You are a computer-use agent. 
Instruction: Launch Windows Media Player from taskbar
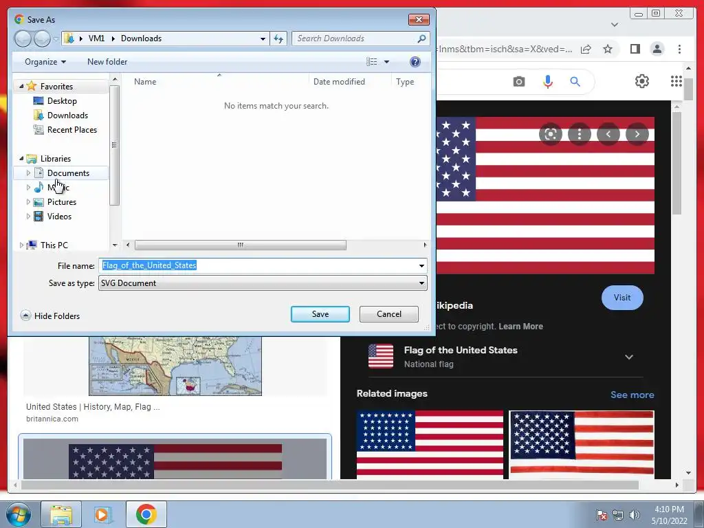102,514
